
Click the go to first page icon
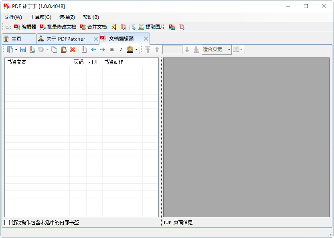point(148,49)
